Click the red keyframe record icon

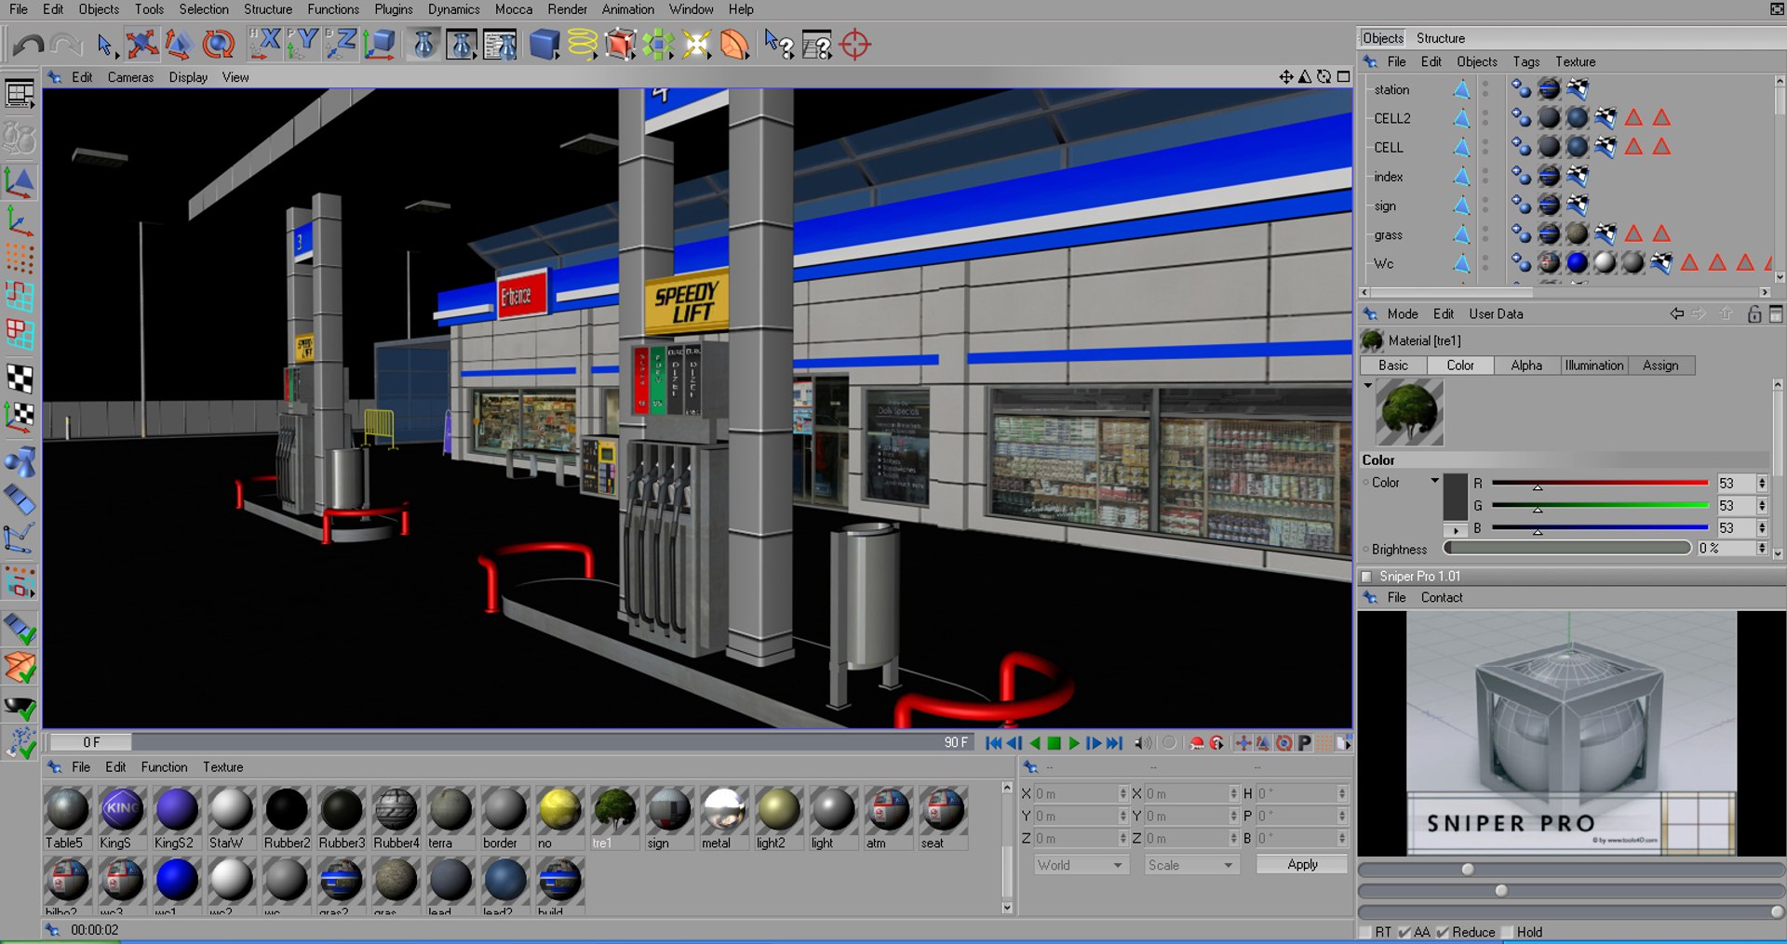point(1197,743)
